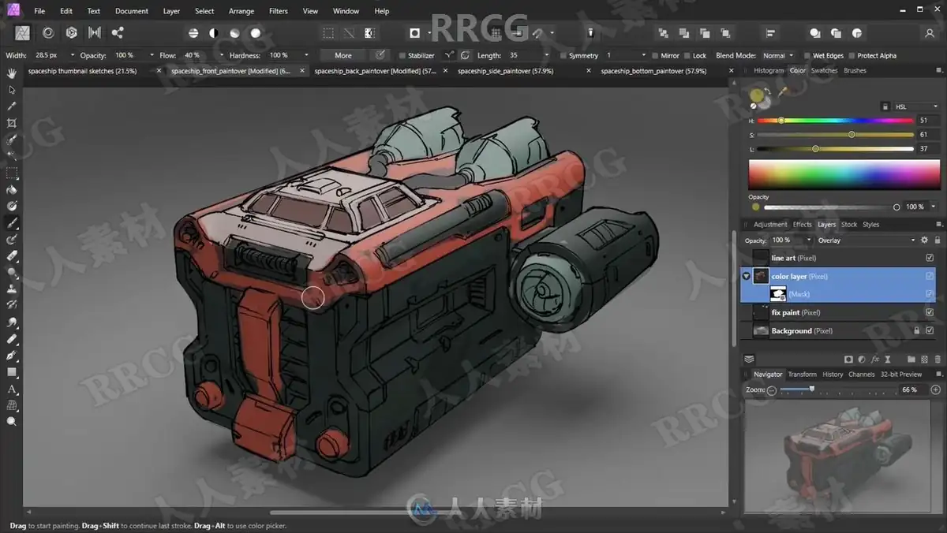The width and height of the screenshot is (947, 533).
Task: Select the Flood Fill tool
Action: pos(12,190)
